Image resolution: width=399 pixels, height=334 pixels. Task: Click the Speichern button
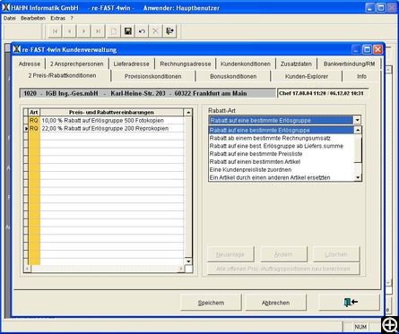[x=211, y=303]
